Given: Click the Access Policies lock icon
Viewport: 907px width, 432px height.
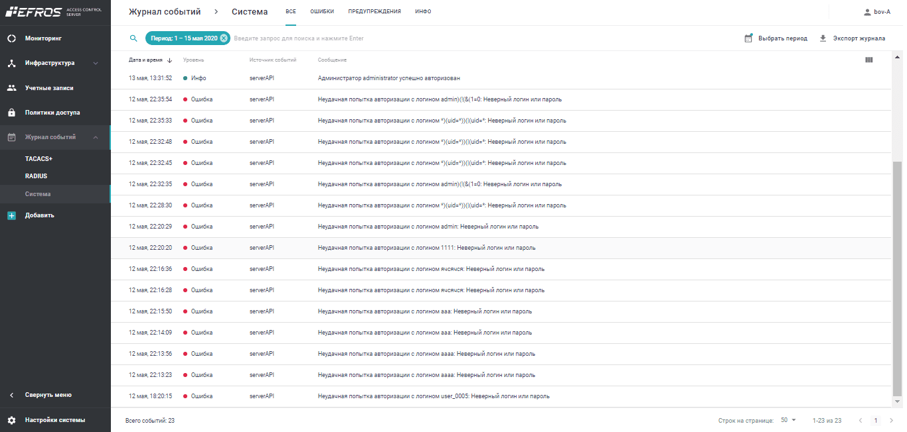Looking at the screenshot, I should click(x=11, y=113).
